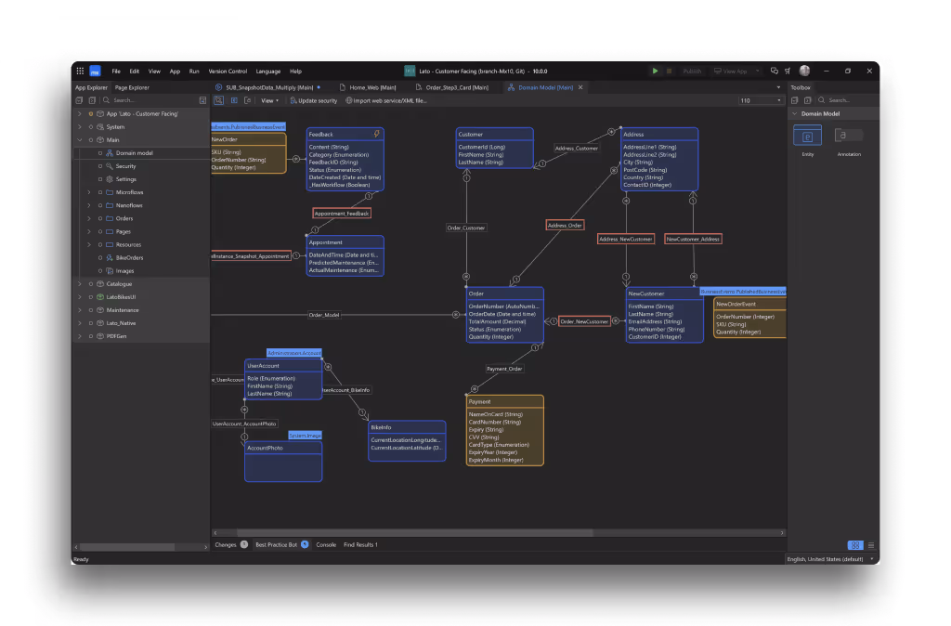This screenshot has height=626, width=951.
Task: Focus the App Explorer search field
Action: [151, 100]
